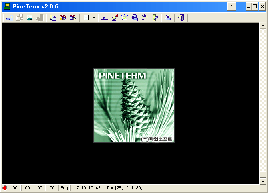Screen dimensions: 268x193
Task: Click the printer toolbar icon
Action: [x=168, y=18]
